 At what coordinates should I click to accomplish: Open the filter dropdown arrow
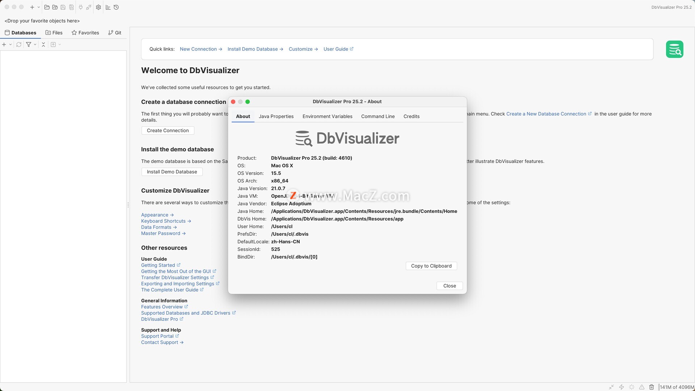pos(35,45)
